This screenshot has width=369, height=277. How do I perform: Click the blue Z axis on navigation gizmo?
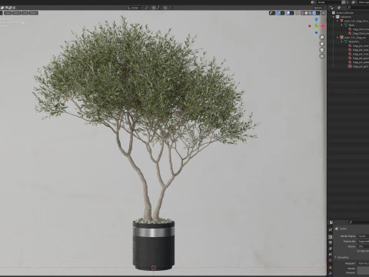point(317,19)
